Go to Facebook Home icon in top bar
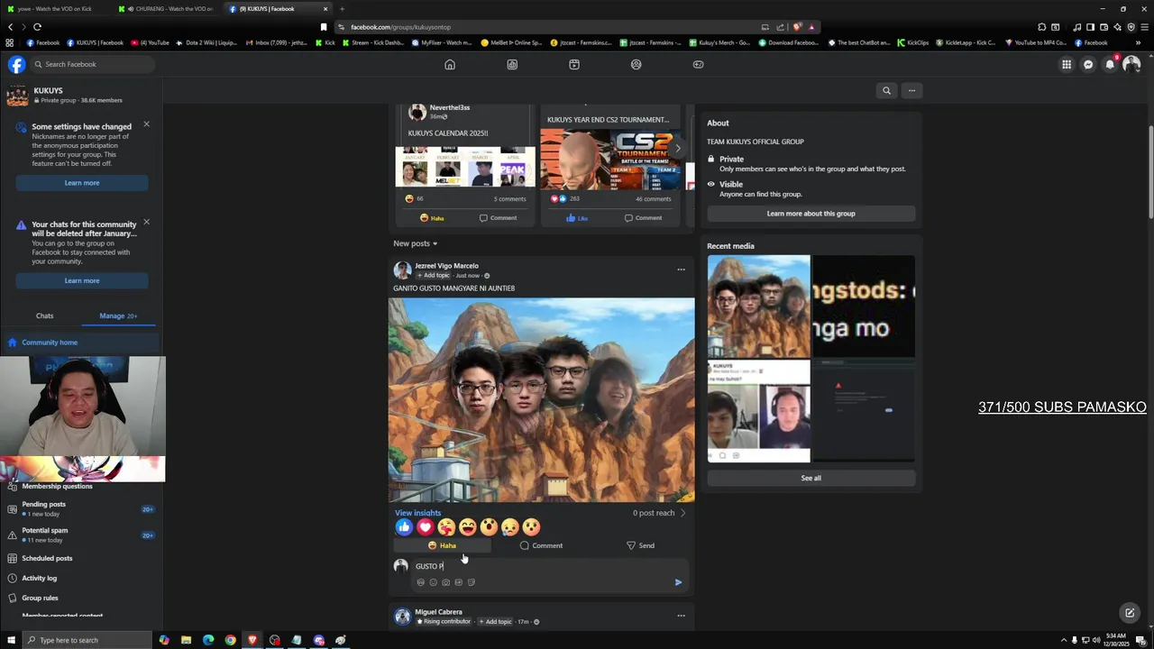The image size is (1154, 649). pyautogui.click(x=450, y=64)
